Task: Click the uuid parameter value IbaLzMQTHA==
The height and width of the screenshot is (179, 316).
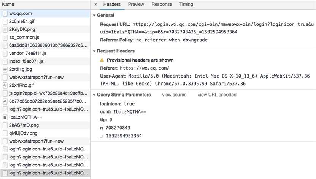Action: tap(130, 112)
